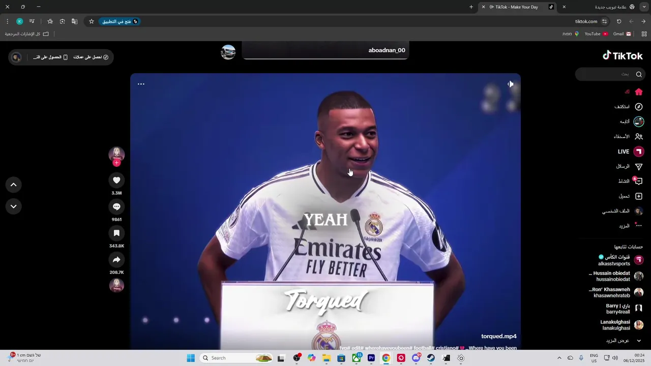Bookmark the video (343.8K)
Viewport: 651px width, 366px height.
116,233
